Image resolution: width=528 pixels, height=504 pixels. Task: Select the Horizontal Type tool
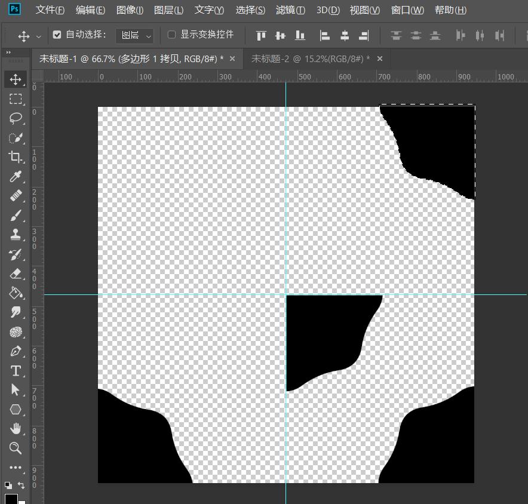(x=16, y=371)
